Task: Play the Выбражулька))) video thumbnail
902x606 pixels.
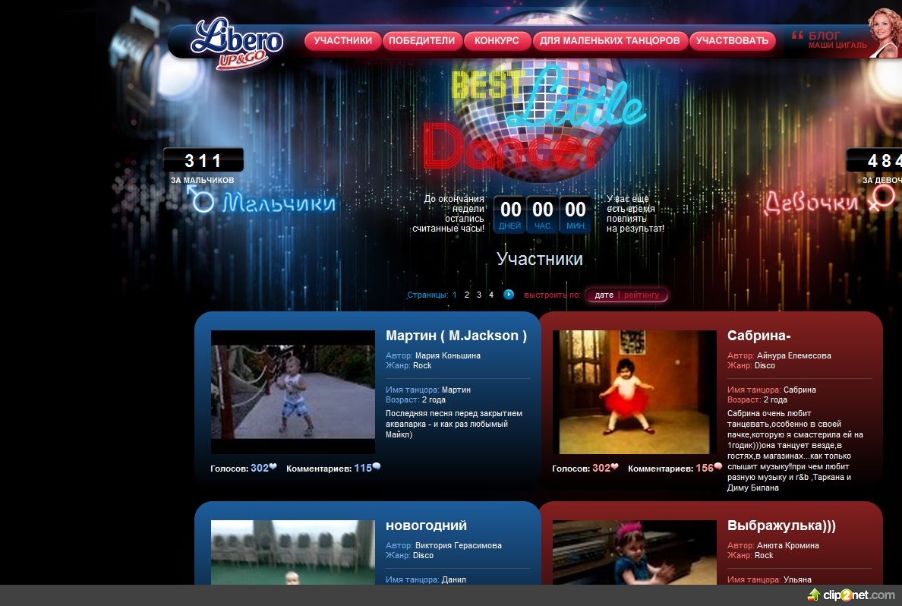Action: tap(635, 553)
